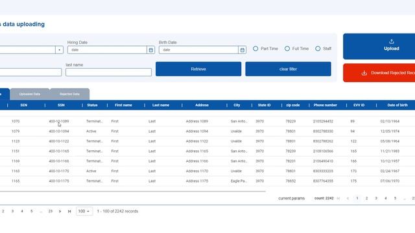Click city cell Eagle Pa...

[239, 181]
